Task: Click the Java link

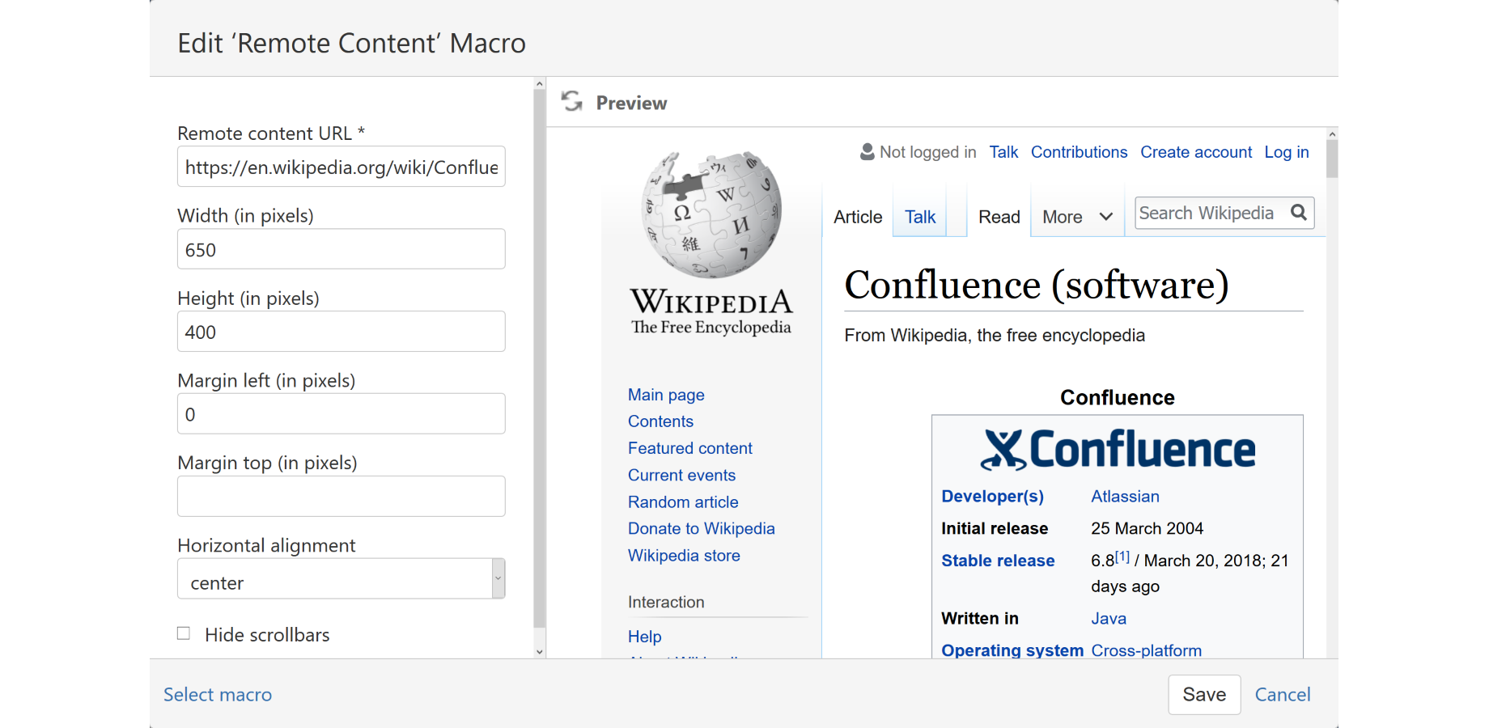Action: tap(1109, 618)
